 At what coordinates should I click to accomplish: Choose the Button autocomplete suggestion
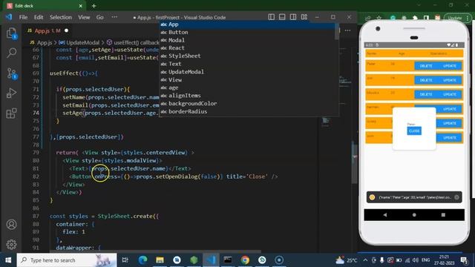click(246, 32)
